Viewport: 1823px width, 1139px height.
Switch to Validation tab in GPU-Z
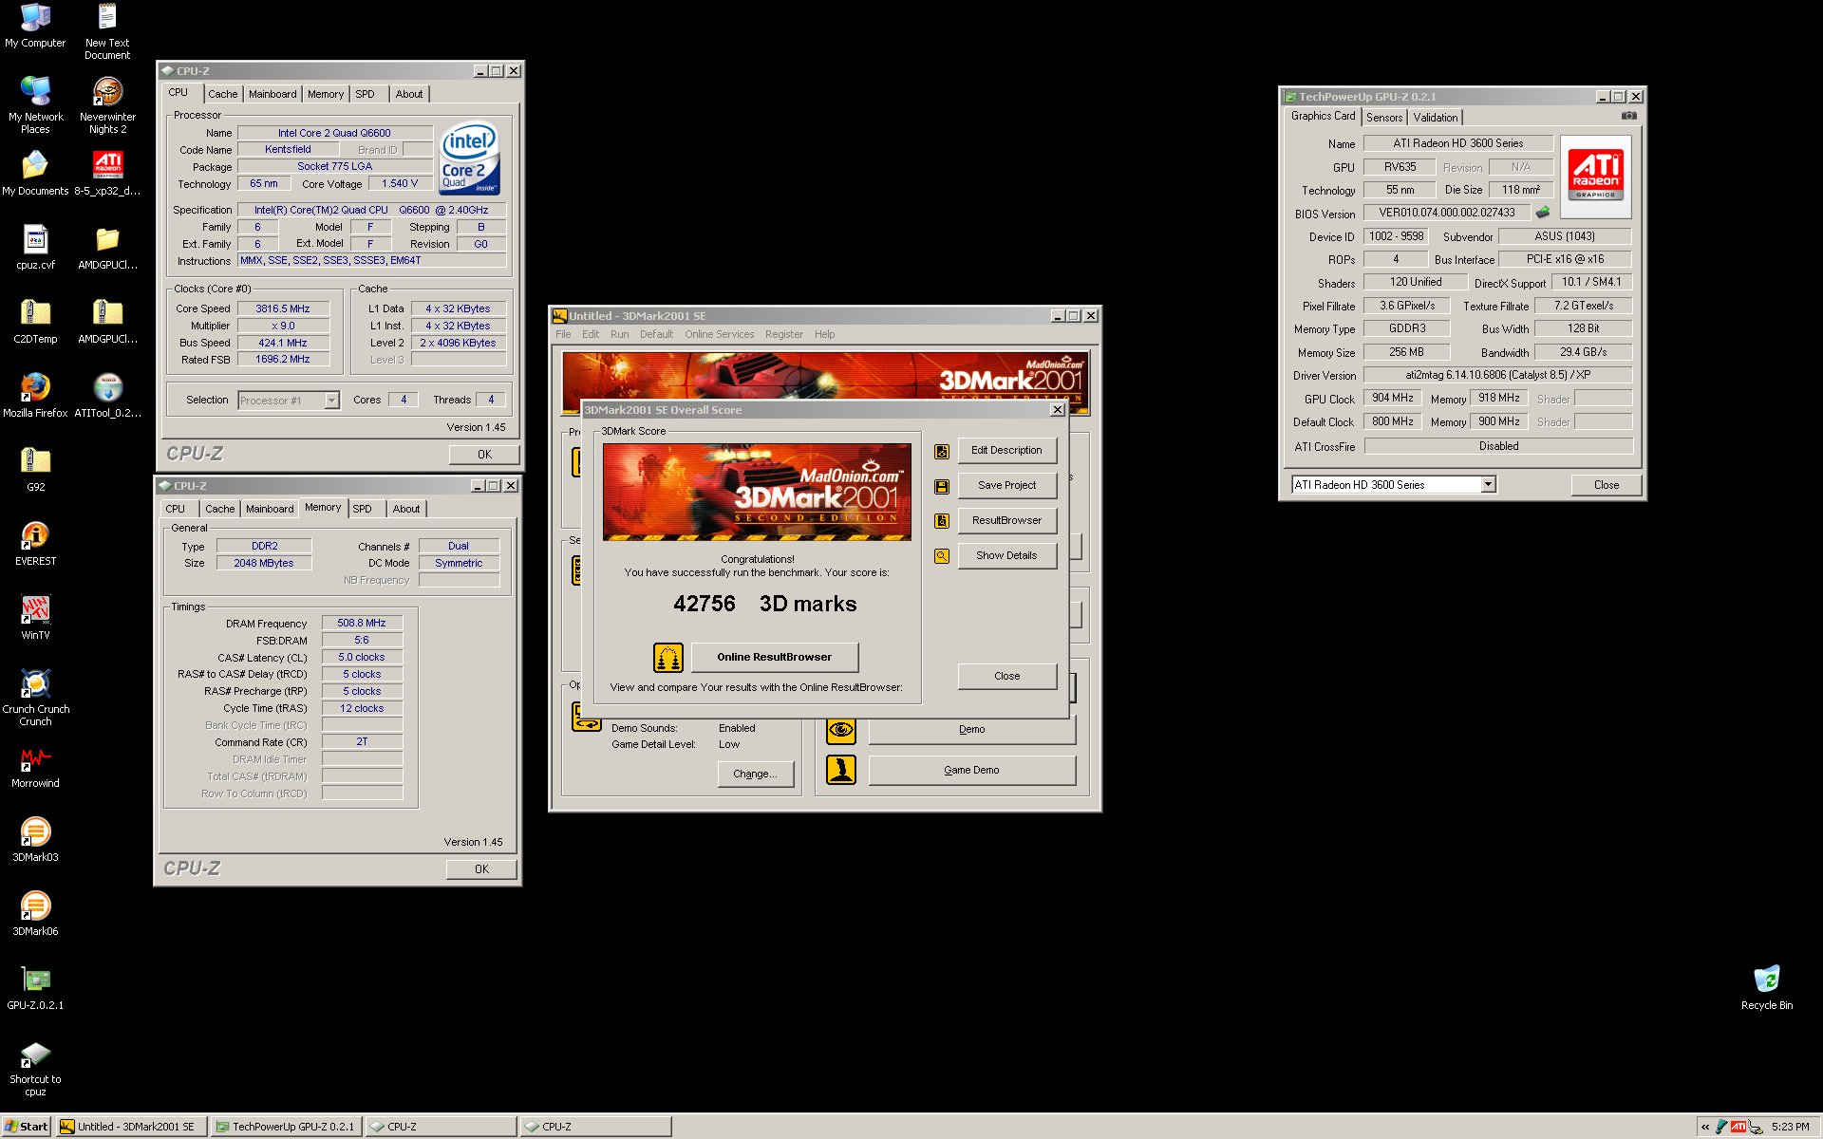click(1435, 118)
